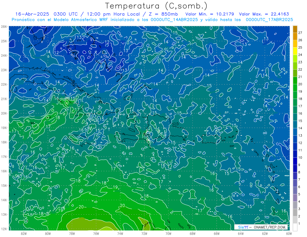Click the "74W" longitude axis label
Screen dimensions: 307x237
coord(120,233)
